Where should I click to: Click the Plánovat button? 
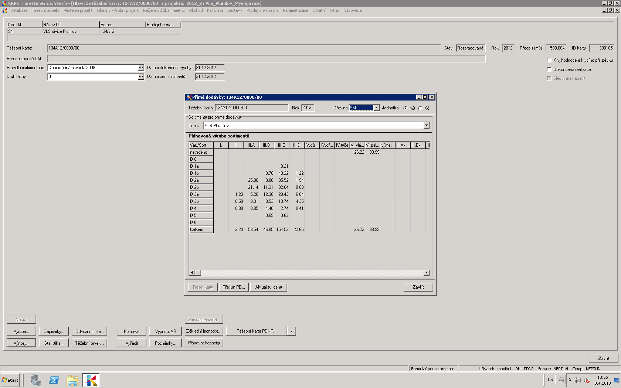click(132, 331)
